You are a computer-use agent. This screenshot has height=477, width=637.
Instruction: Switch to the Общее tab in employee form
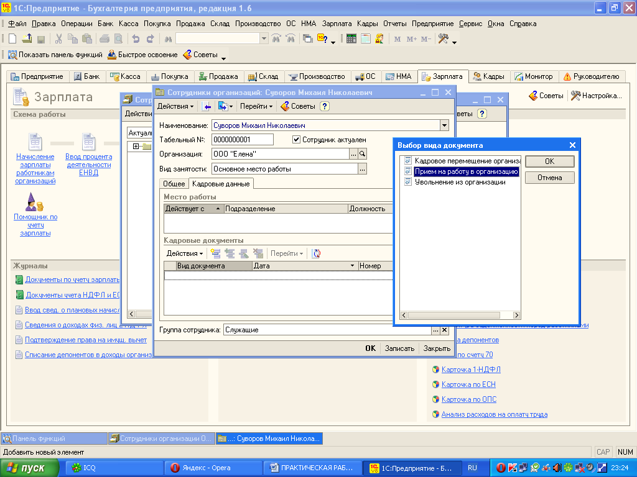click(174, 184)
